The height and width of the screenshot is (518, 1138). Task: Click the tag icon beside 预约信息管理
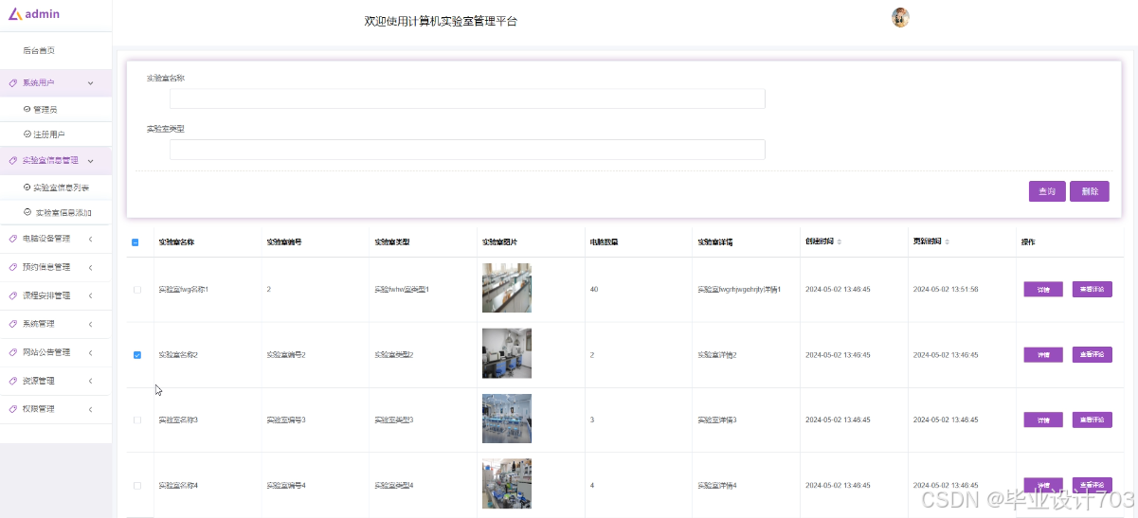(12, 267)
